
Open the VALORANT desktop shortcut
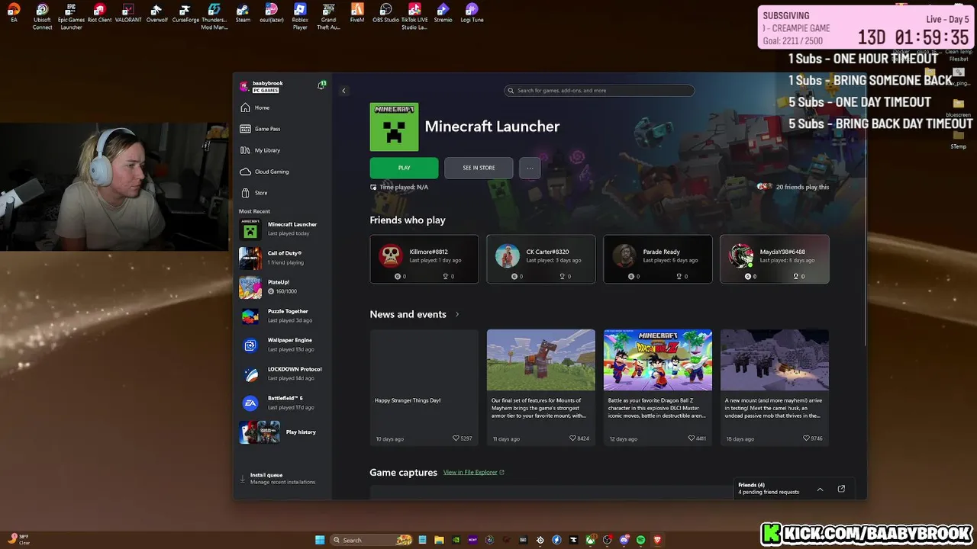[x=128, y=13]
